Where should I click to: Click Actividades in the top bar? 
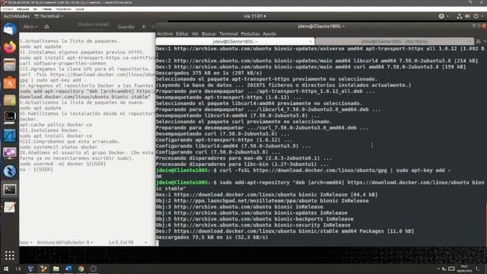[17, 16]
